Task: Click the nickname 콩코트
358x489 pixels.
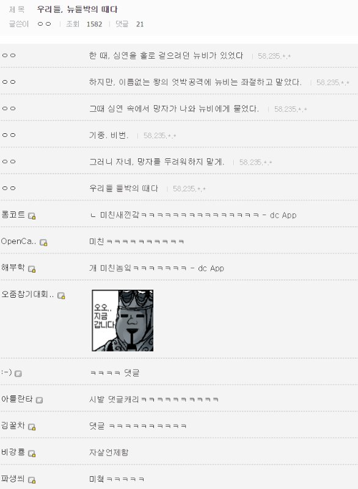Action: tap(13, 215)
